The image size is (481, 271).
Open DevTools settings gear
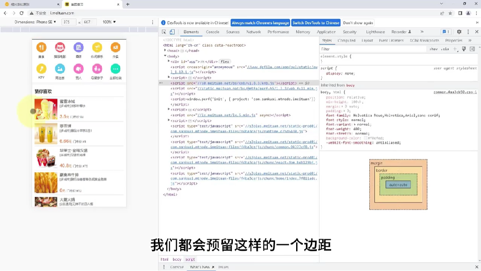(459, 31)
